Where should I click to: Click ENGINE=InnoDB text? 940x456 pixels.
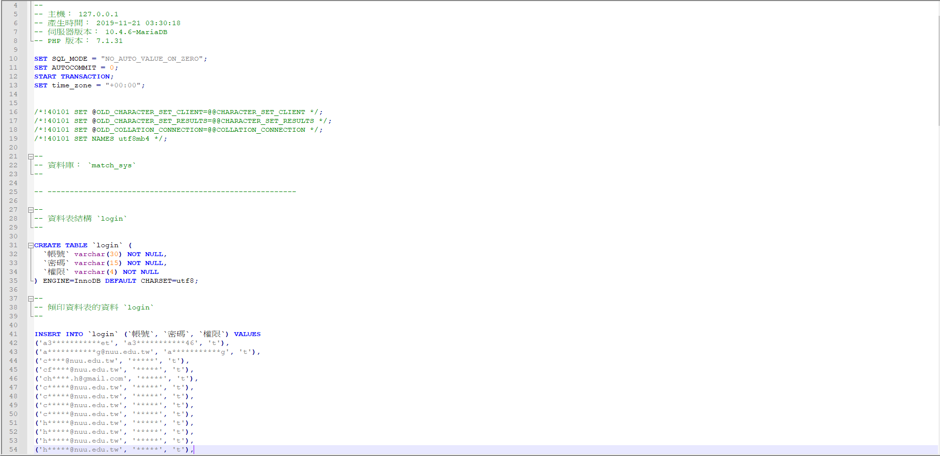click(72, 281)
